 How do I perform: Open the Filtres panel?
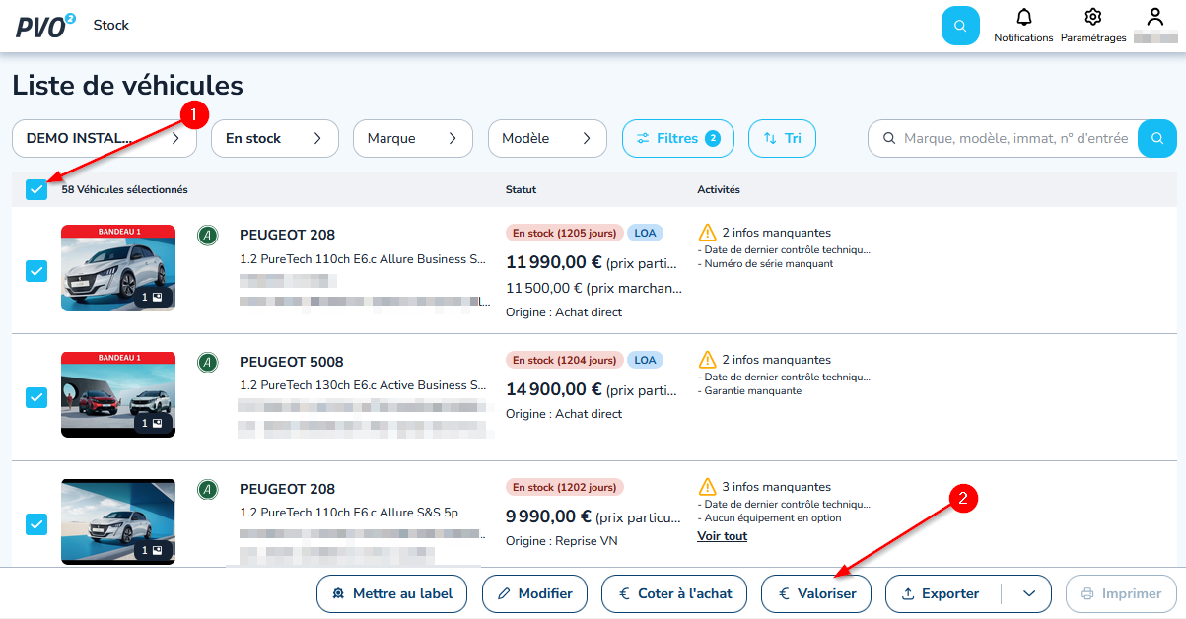[678, 139]
